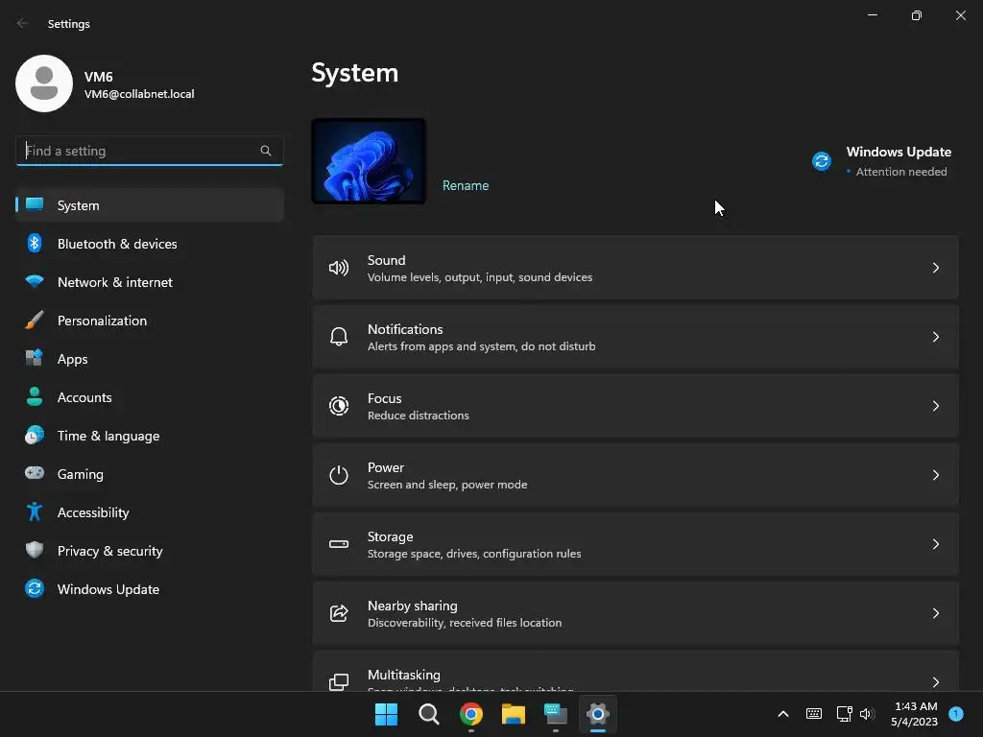Open Privacy & security section

(150, 550)
